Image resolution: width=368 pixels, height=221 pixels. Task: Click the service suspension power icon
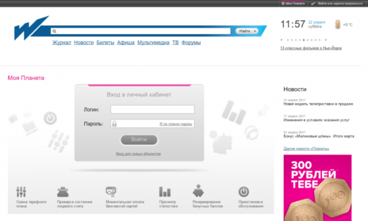tap(244, 192)
